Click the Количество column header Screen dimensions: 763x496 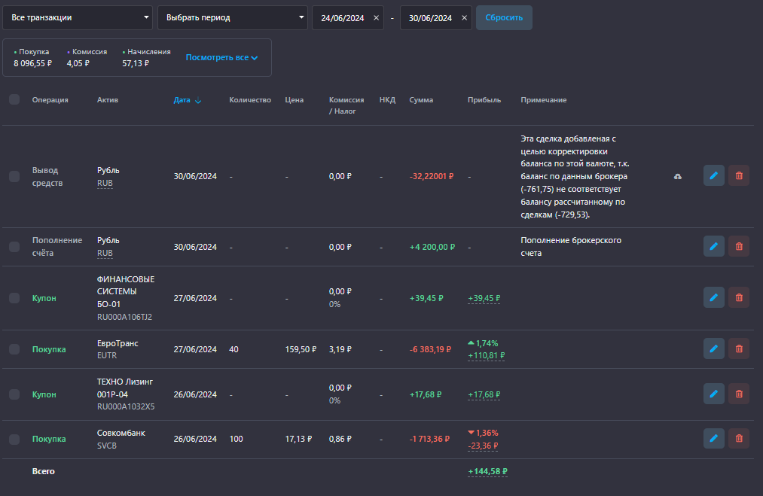click(250, 99)
